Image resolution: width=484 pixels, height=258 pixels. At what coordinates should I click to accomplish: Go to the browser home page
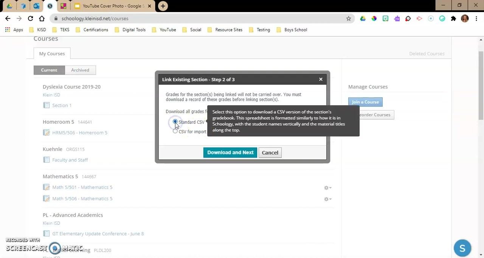pos(42,18)
